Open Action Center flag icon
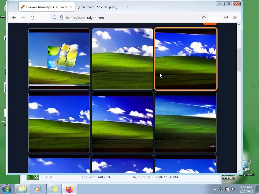This screenshot has width=259, height=194. (x=227, y=189)
